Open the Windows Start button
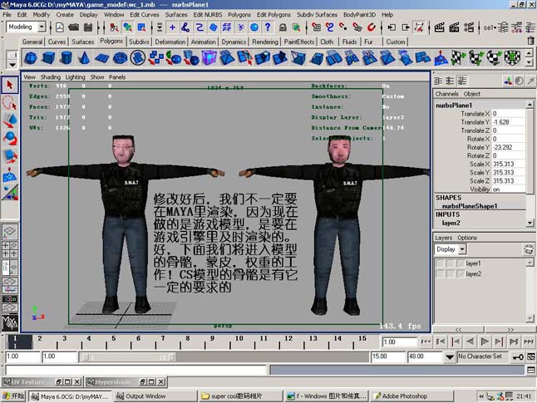Screen dimensions: 537x403 [x=13, y=396]
